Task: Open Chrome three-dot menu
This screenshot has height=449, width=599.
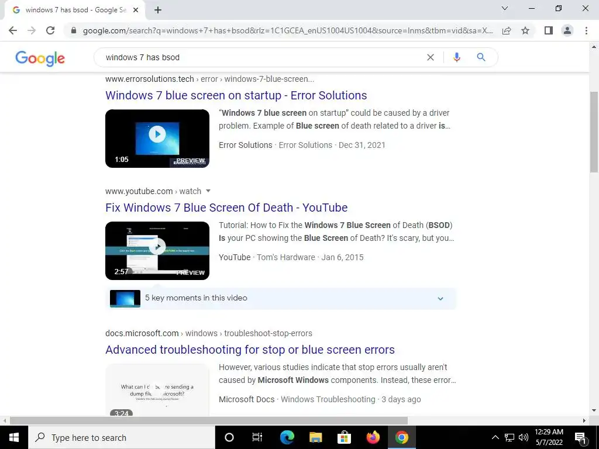Action: 586,30
